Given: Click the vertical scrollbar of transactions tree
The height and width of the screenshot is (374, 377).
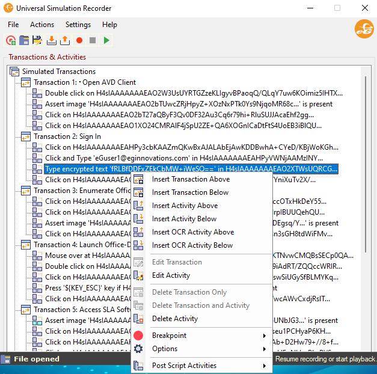Looking at the screenshot, I should (x=365, y=210).
